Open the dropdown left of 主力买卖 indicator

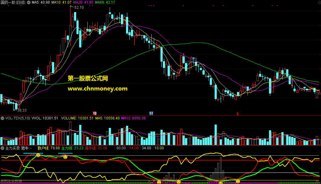coord(2,148)
